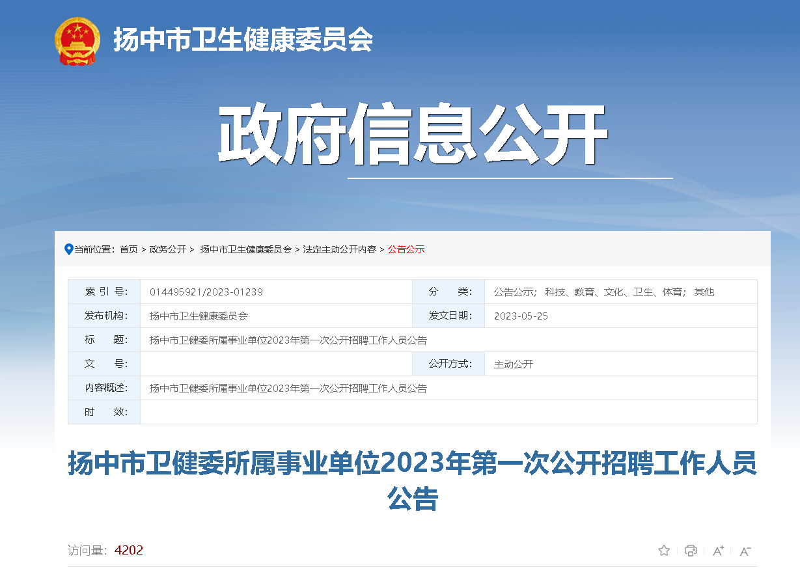Select 扬中市卫生健康委员会 in the 发布机构 row
The width and height of the screenshot is (800, 576).
point(199,316)
